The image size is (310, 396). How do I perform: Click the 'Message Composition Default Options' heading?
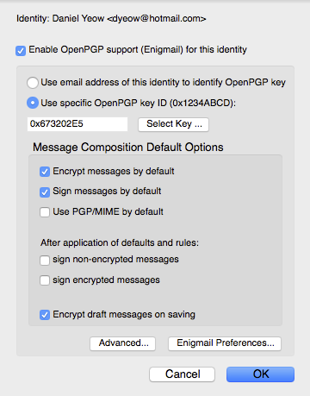[128, 148]
